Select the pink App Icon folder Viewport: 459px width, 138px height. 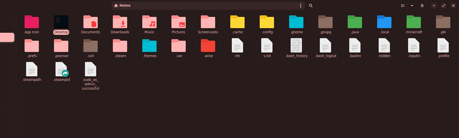point(32,22)
